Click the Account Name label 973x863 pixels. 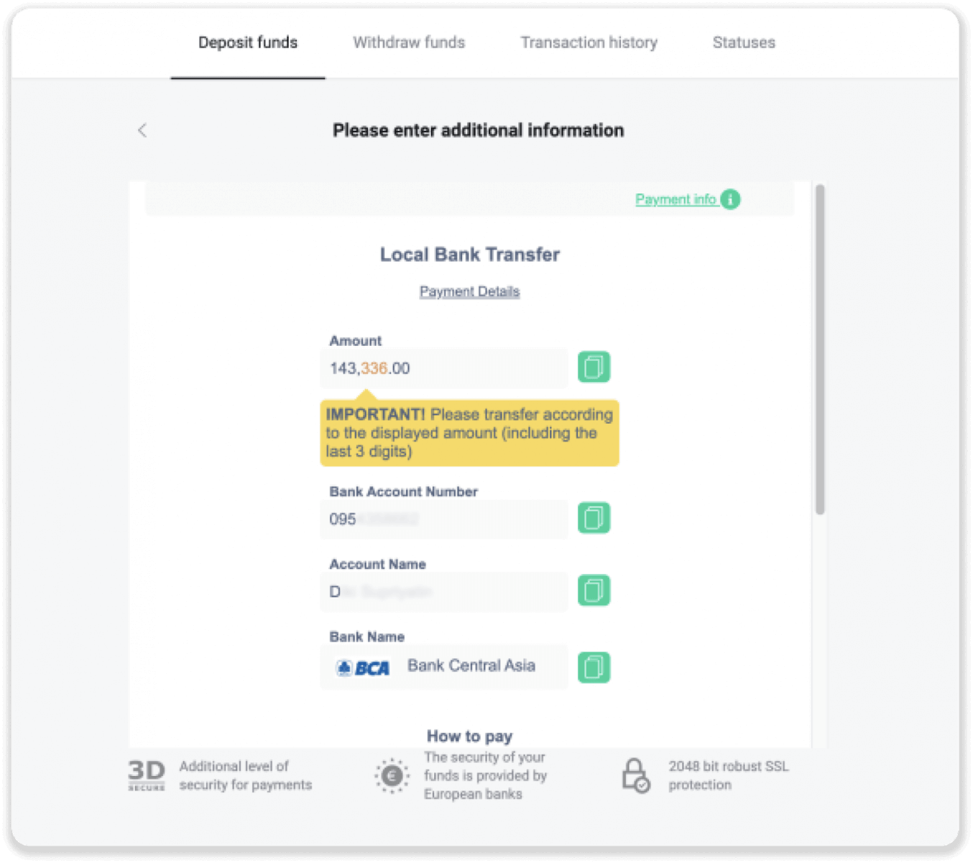377,564
